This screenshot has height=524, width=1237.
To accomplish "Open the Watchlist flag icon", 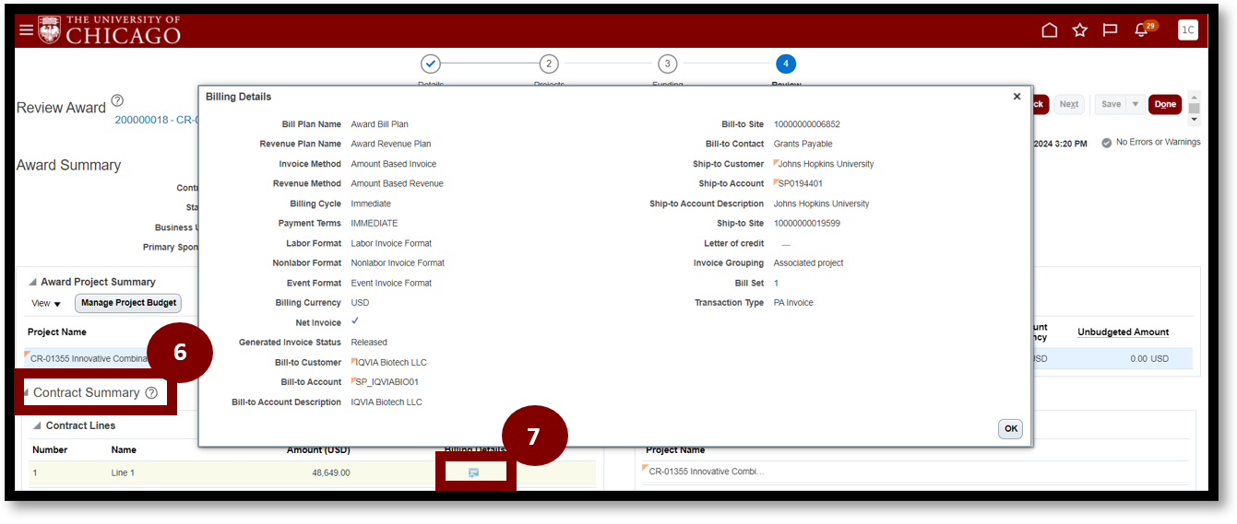I will (1111, 30).
